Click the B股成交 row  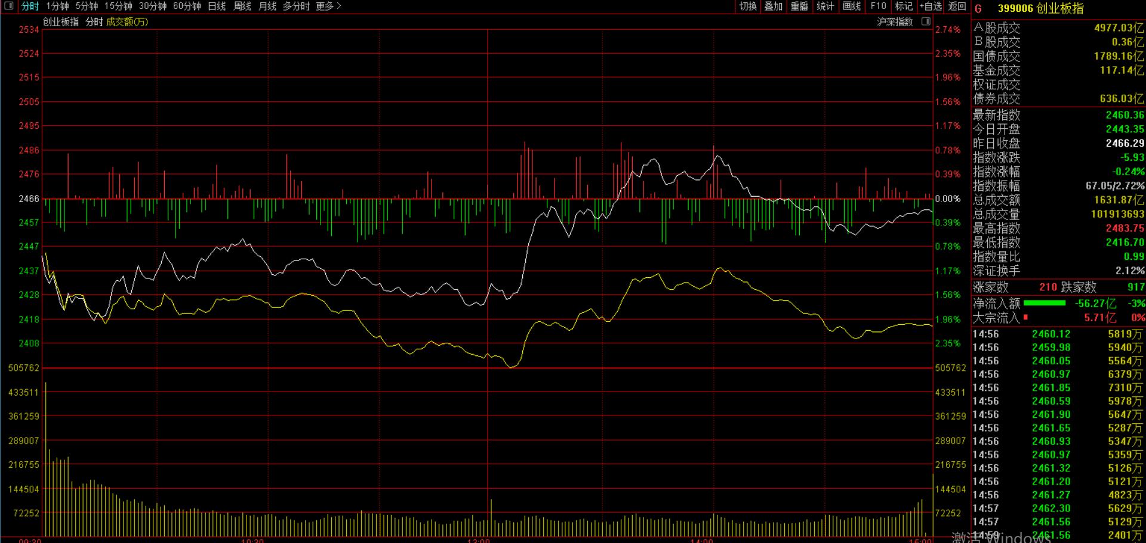pyautogui.click(x=1058, y=42)
